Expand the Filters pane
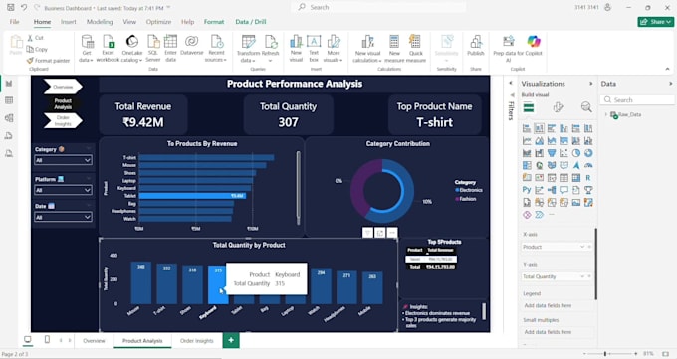This screenshot has width=677, height=359. pos(511,83)
